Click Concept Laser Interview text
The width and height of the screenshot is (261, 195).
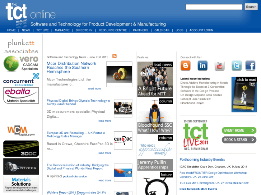[195, 99]
